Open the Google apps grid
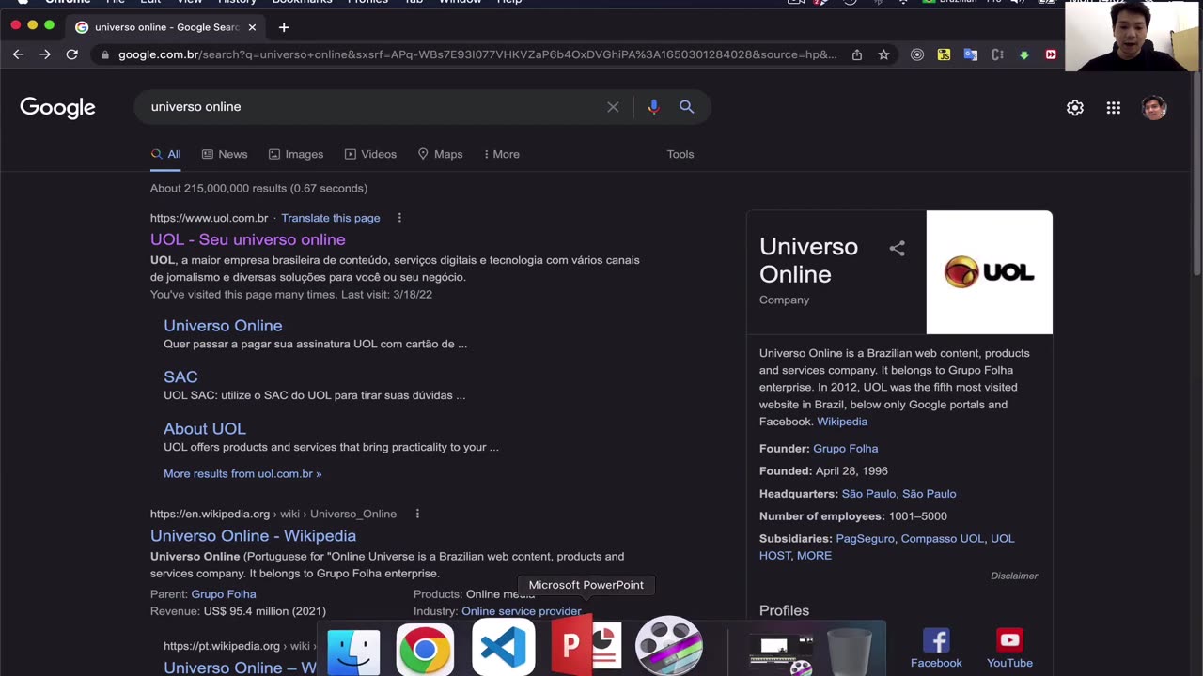The height and width of the screenshot is (676, 1203). click(x=1114, y=108)
